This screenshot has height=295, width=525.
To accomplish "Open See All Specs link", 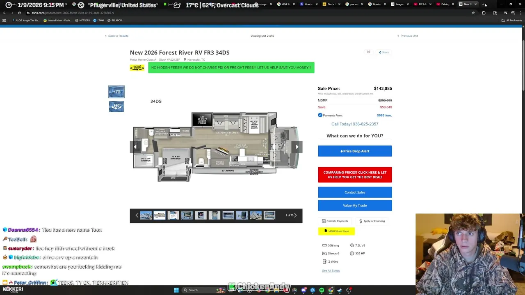I will pyautogui.click(x=331, y=271).
